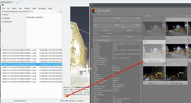Viewport: 191px width, 103px height.
Task: Pin the color label rule
Action: [138, 18]
